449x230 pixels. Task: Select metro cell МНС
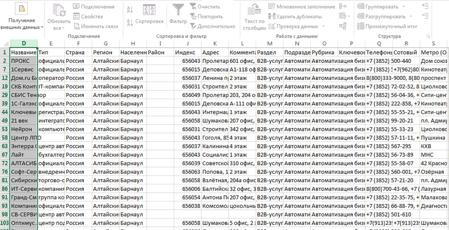pos(433,155)
